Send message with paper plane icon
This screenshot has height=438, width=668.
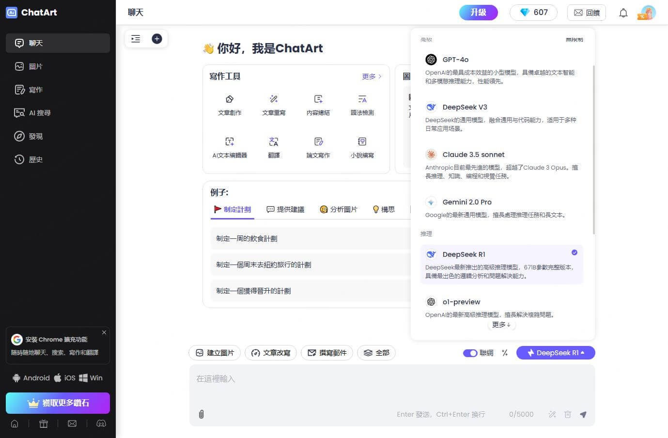(x=583, y=414)
